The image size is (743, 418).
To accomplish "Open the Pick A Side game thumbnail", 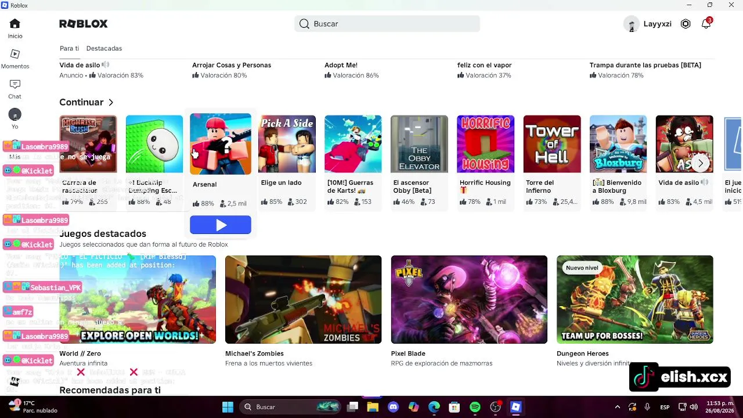I will pyautogui.click(x=287, y=144).
